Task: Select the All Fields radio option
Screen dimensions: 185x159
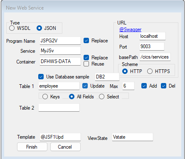Action: coord(72,97)
